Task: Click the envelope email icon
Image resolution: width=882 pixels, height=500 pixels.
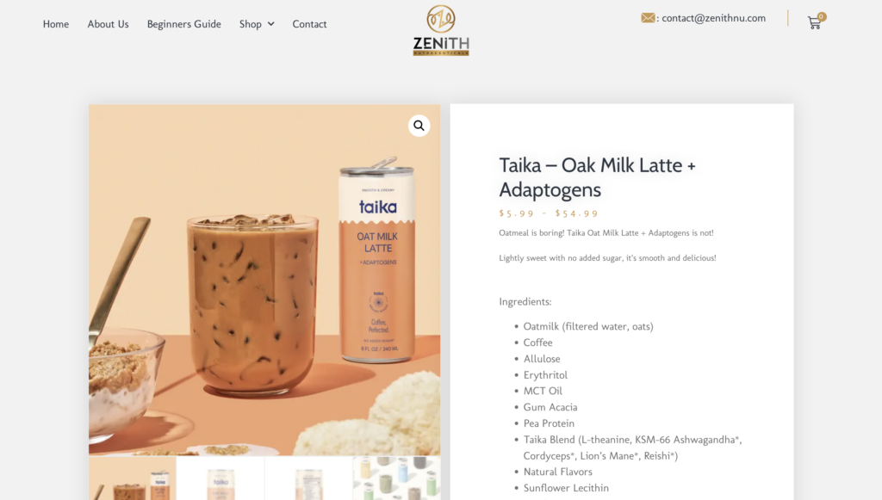Action: tap(648, 18)
